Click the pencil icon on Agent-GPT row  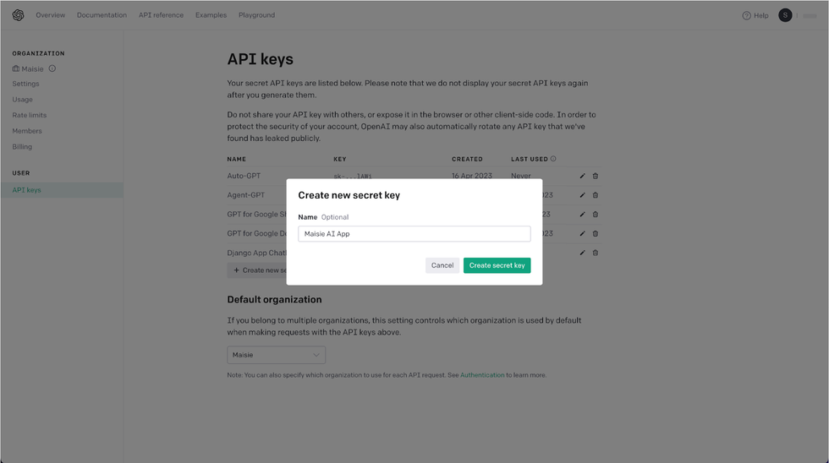click(582, 195)
